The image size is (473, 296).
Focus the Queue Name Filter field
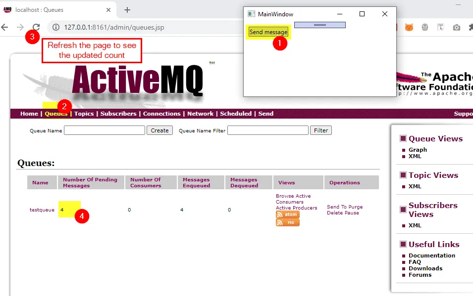[x=268, y=130]
